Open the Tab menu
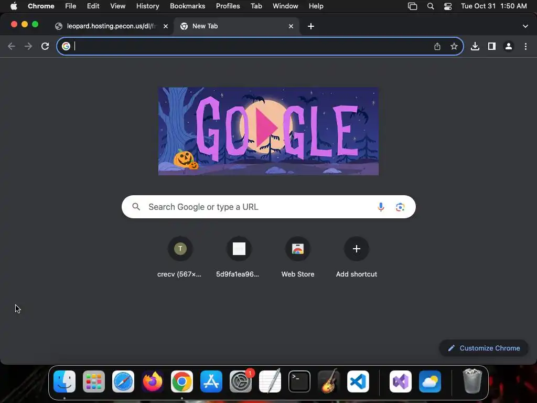 256,6
